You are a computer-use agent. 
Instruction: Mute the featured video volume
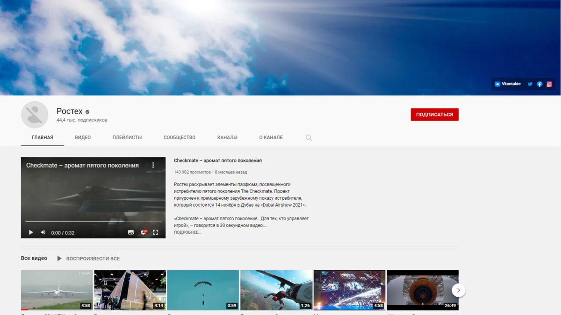pyautogui.click(x=43, y=232)
